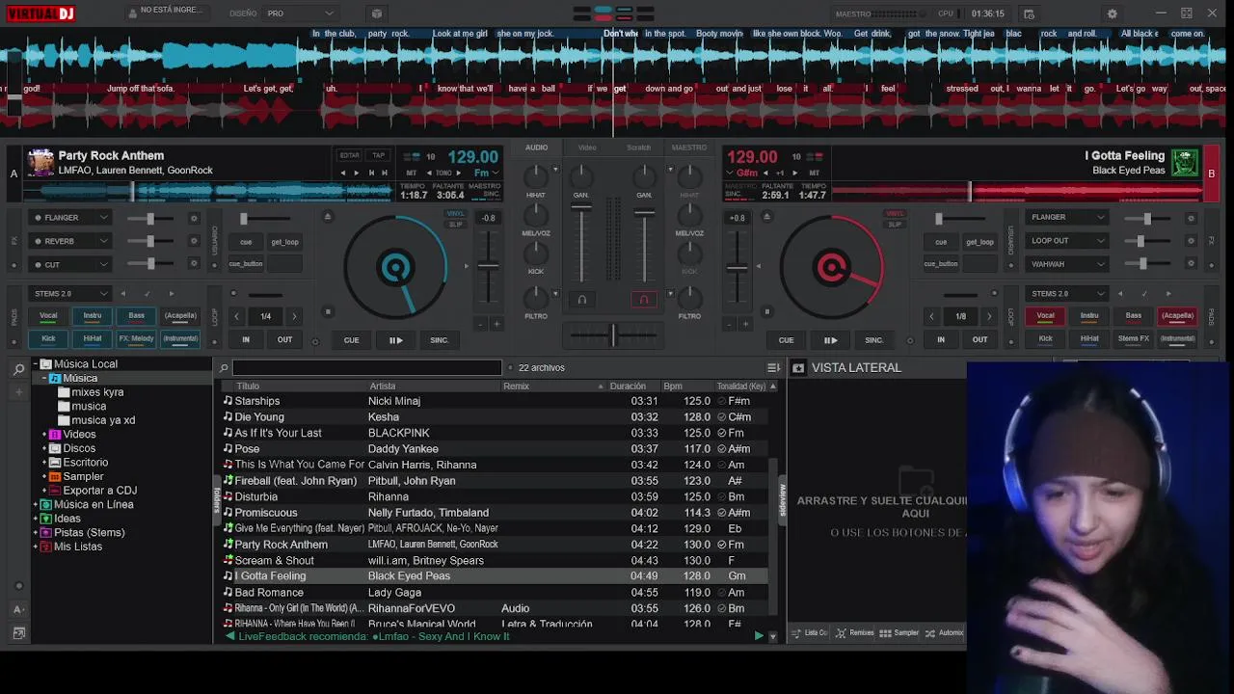The width and height of the screenshot is (1234, 694).
Task: Expand the Videos folder in browser tree
Action: 45,435
